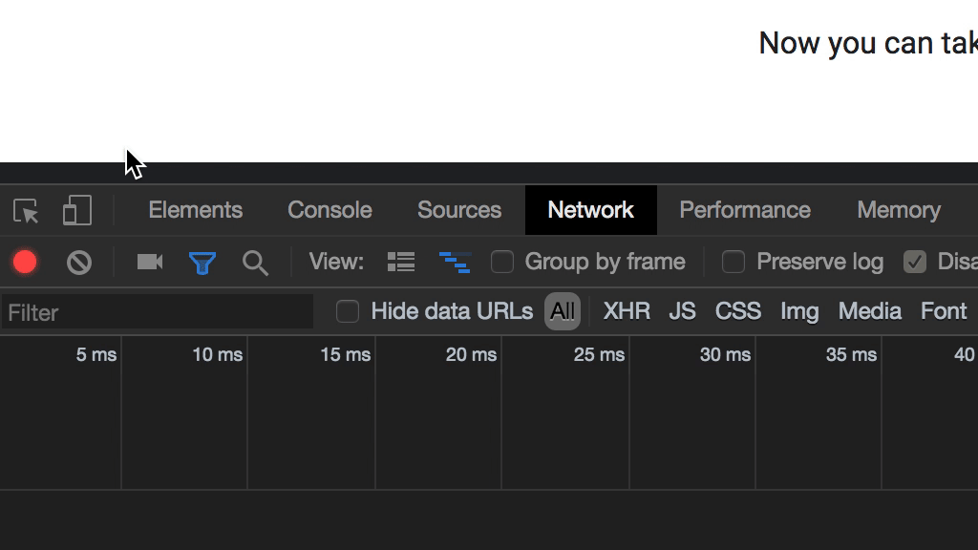Enable the capture screenshots camera
978x550 pixels.
[x=148, y=262]
